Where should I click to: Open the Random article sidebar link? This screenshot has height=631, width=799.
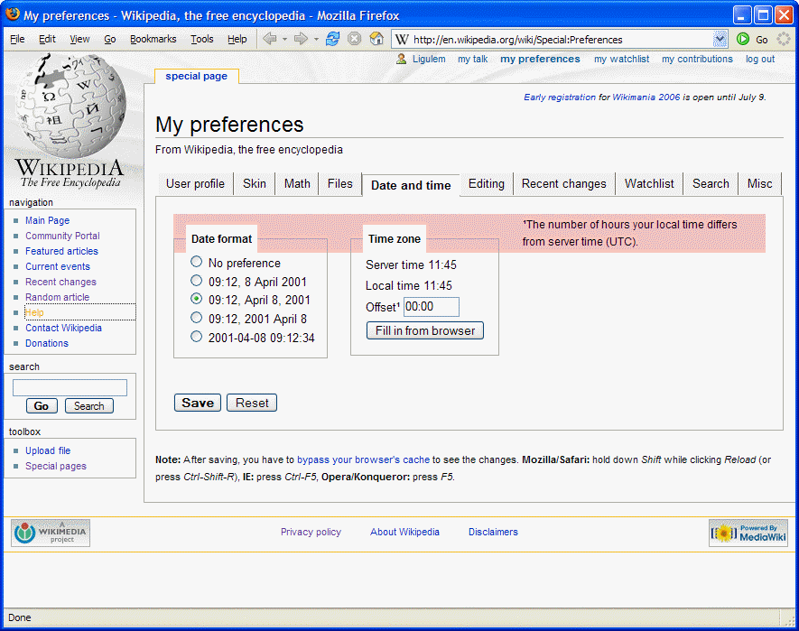[x=58, y=297]
